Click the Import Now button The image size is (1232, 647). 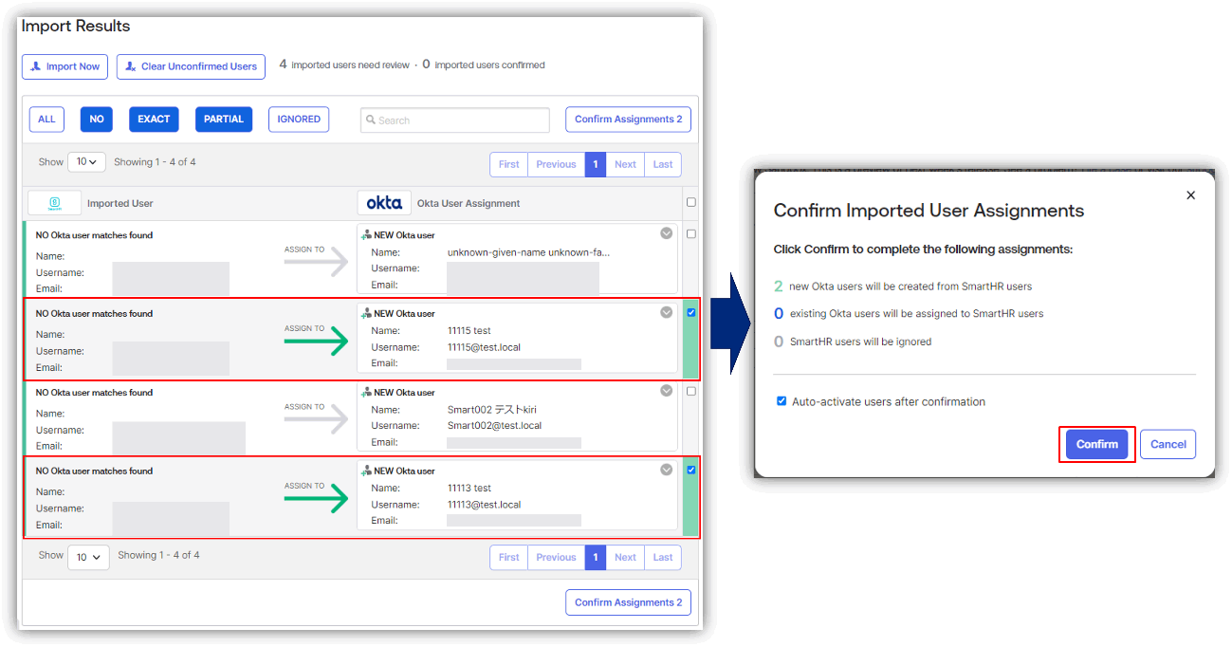click(x=64, y=66)
